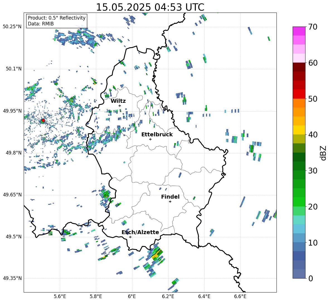Click the 0 colorbar tick label
Viewport: 330px width, 302px height.
pos(310,279)
